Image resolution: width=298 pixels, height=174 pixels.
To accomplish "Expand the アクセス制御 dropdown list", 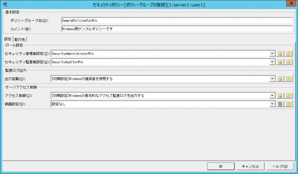I will pos(272,95).
